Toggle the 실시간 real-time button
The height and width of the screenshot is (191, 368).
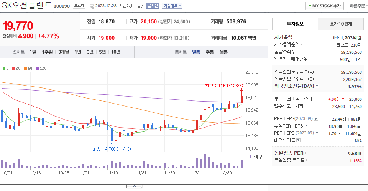click(153, 6)
